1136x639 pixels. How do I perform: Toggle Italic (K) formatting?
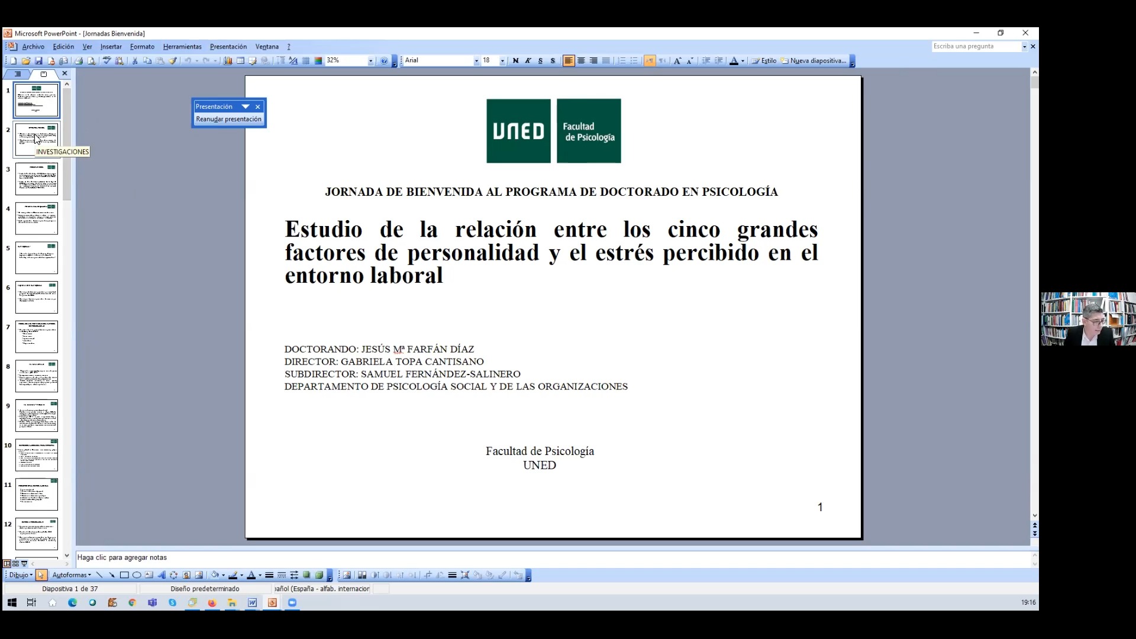528,61
